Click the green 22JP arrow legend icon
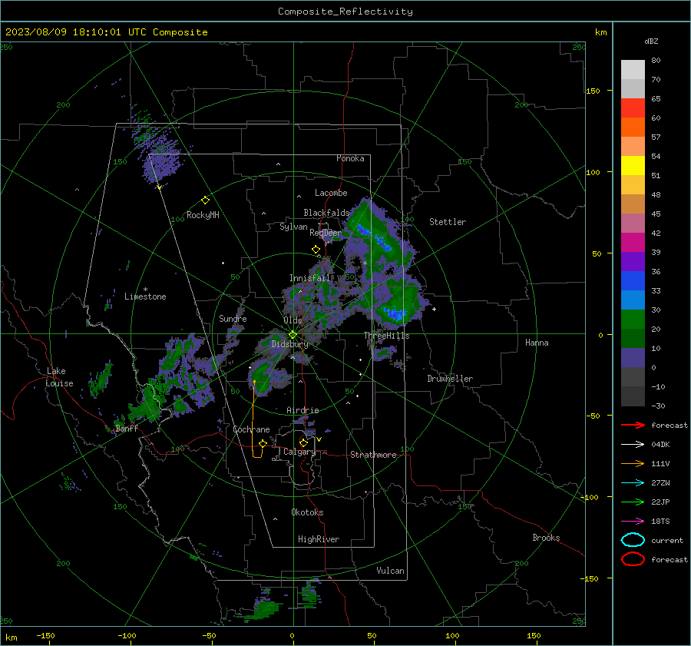Screen dimensions: 691x646 [633, 502]
